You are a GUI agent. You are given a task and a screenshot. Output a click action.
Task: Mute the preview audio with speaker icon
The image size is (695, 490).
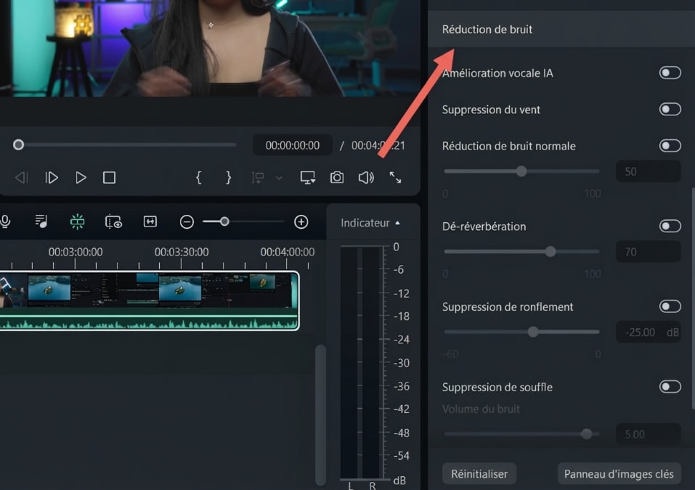coord(365,177)
